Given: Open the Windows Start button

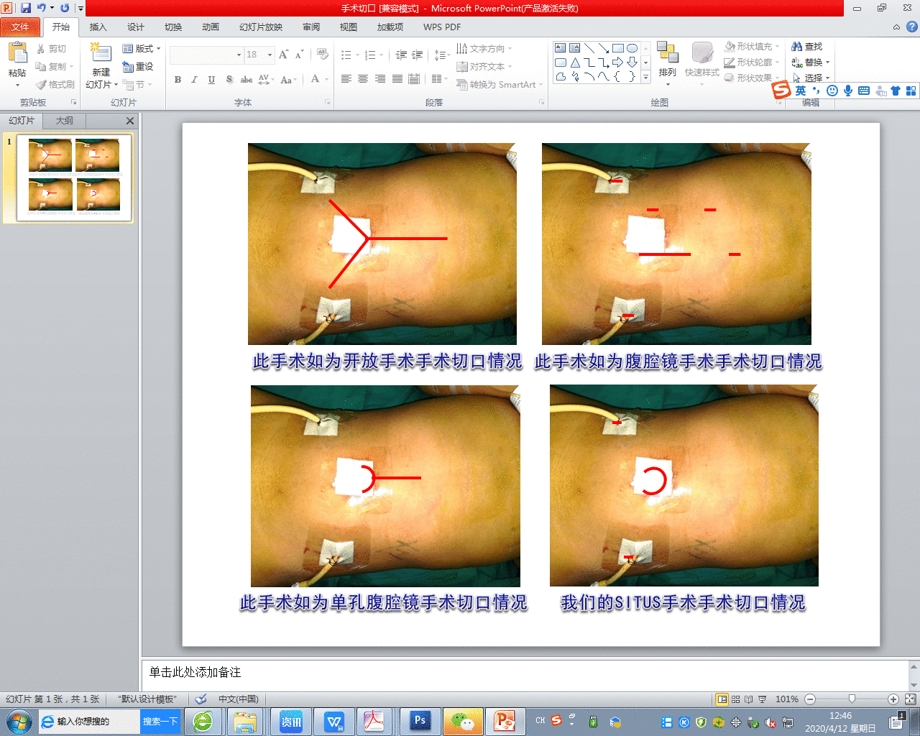Looking at the screenshot, I should (19, 722).
